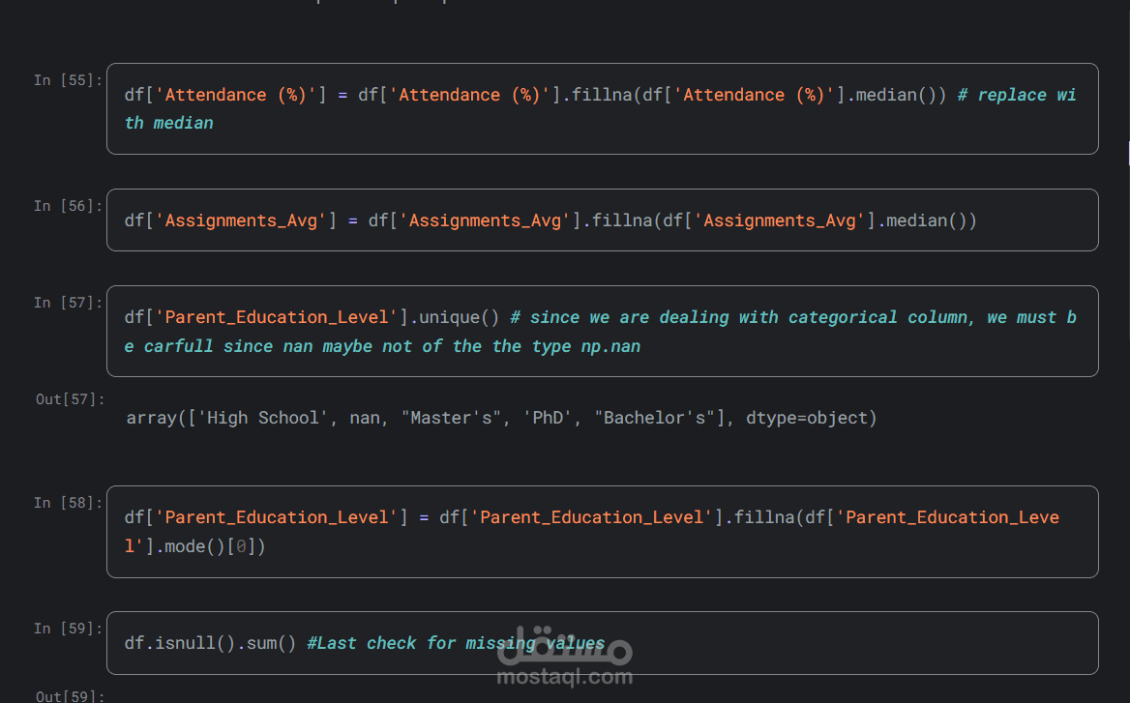Click the In [57] prompt label
1130x703 pixels.
(68, 303)
